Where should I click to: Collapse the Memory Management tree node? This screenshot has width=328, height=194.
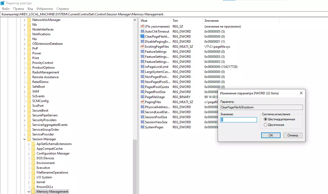[29, 192]
